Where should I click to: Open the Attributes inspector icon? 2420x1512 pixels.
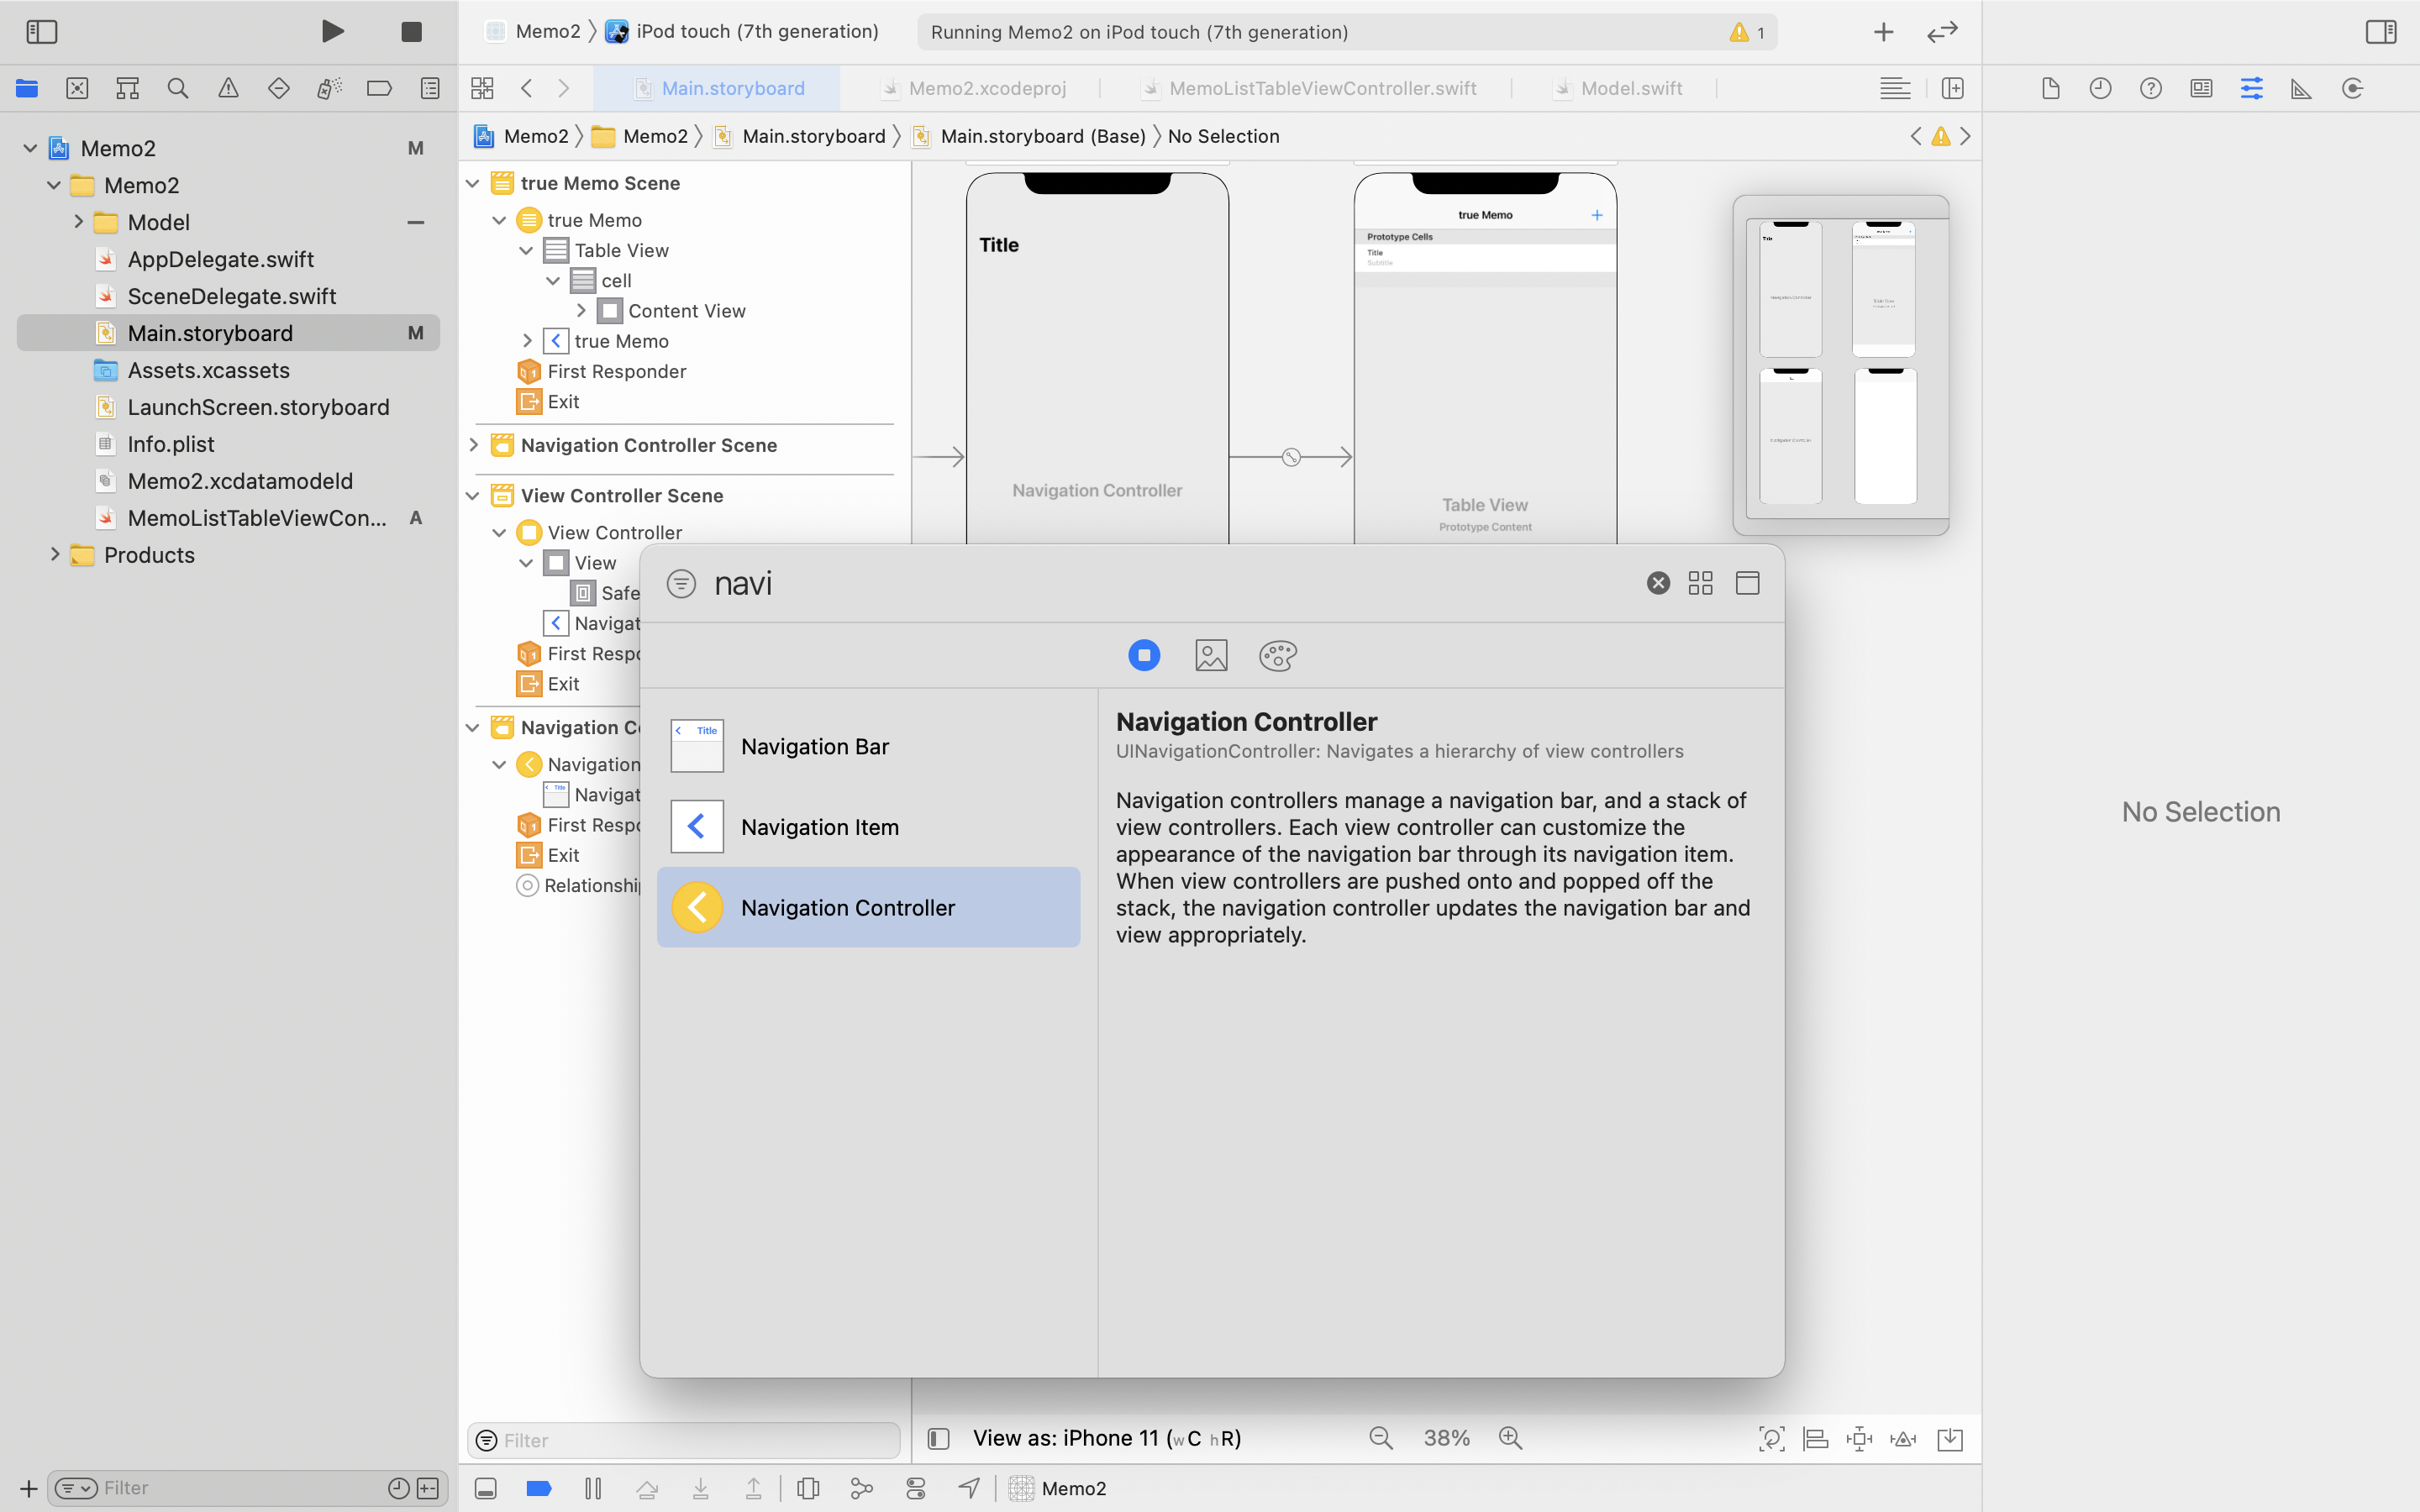click(x=2251, y=89)
